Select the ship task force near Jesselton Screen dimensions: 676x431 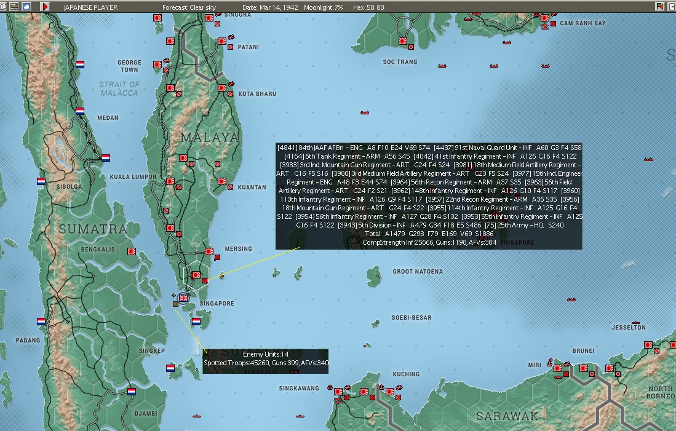coord(636,322)
